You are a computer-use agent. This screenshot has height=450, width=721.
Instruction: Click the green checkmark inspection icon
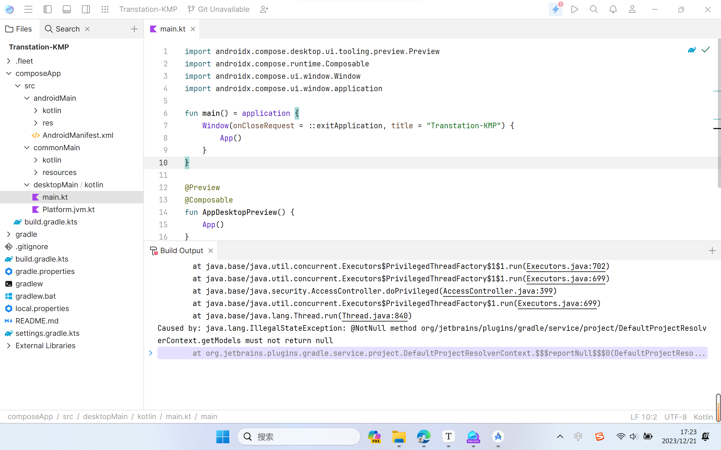tap(706, 50)
